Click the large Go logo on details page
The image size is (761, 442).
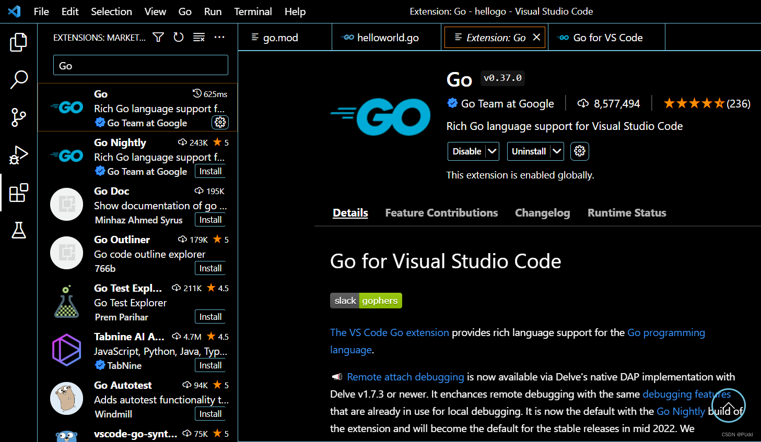(x=380, y=117)
